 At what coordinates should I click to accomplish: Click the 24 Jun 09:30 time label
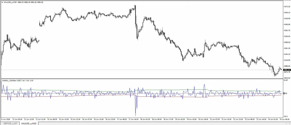pos(284,119)
